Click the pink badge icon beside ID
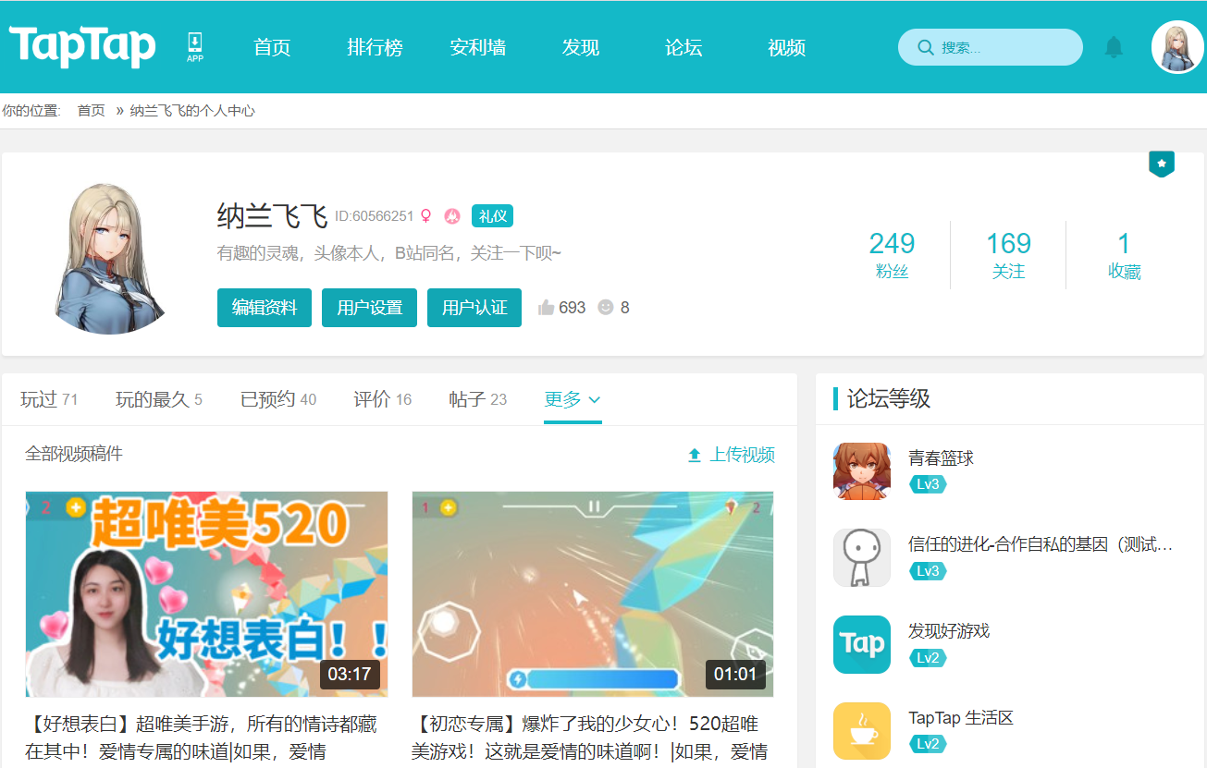Viewport: 1207px width, 768px height. pos(452,215)
